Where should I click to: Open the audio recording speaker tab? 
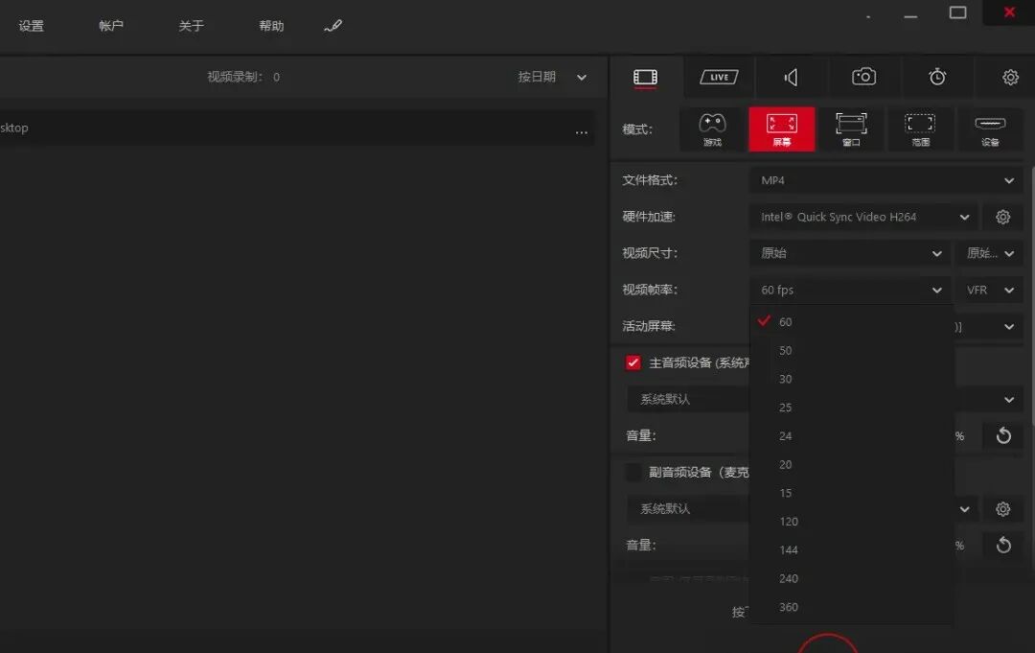coord(791,78)
